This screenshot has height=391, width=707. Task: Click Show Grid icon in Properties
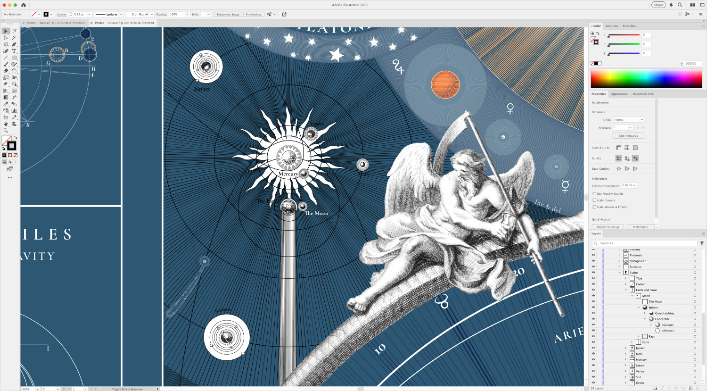pyautogui.click(x=627, y=148)
